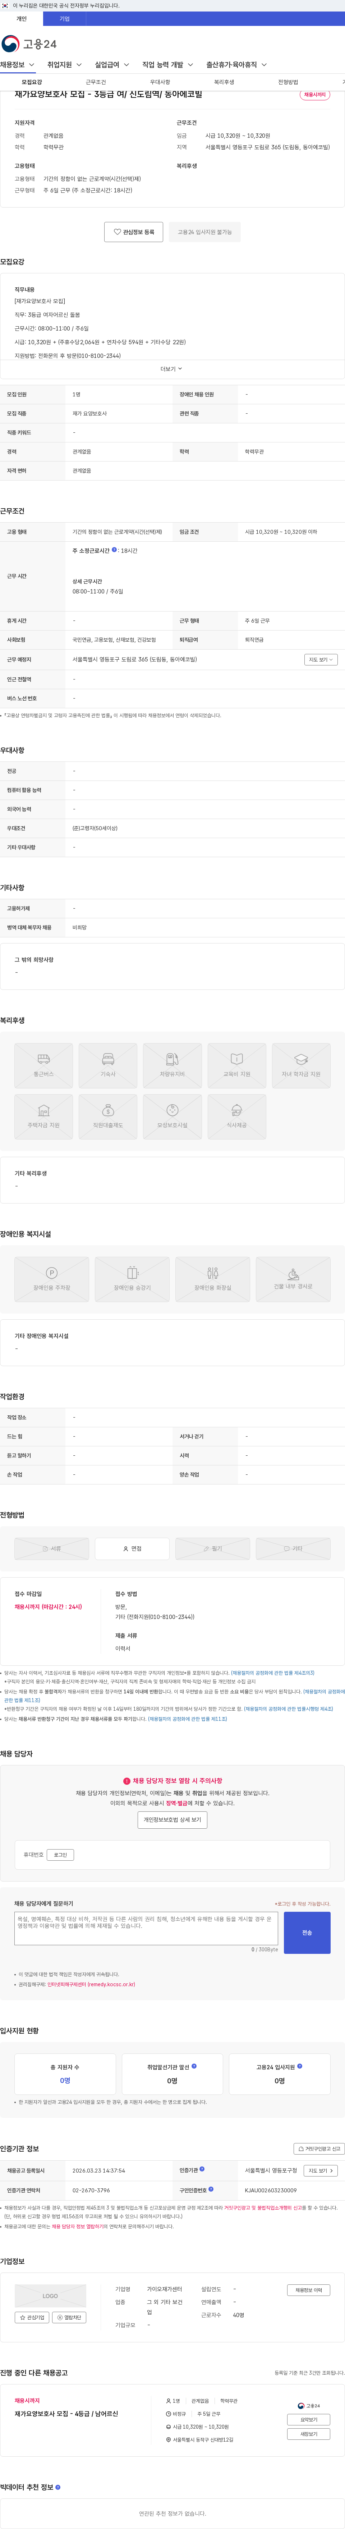The image size is (345, 2529).
Task: Click the 장애인용 주차장 facility icon
Action: pyautogui.click(x=52, y=1278)
